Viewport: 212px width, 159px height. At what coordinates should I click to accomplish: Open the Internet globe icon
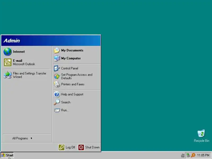pos(7,52)
